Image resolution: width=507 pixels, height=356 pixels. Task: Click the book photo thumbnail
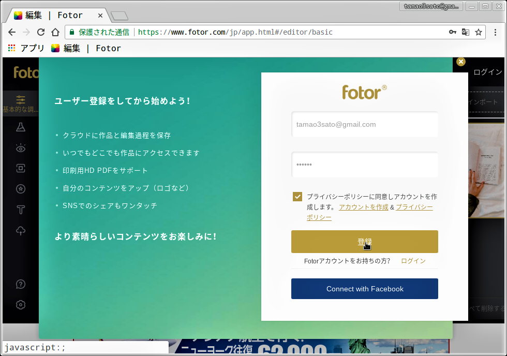(x=486, y=170)
